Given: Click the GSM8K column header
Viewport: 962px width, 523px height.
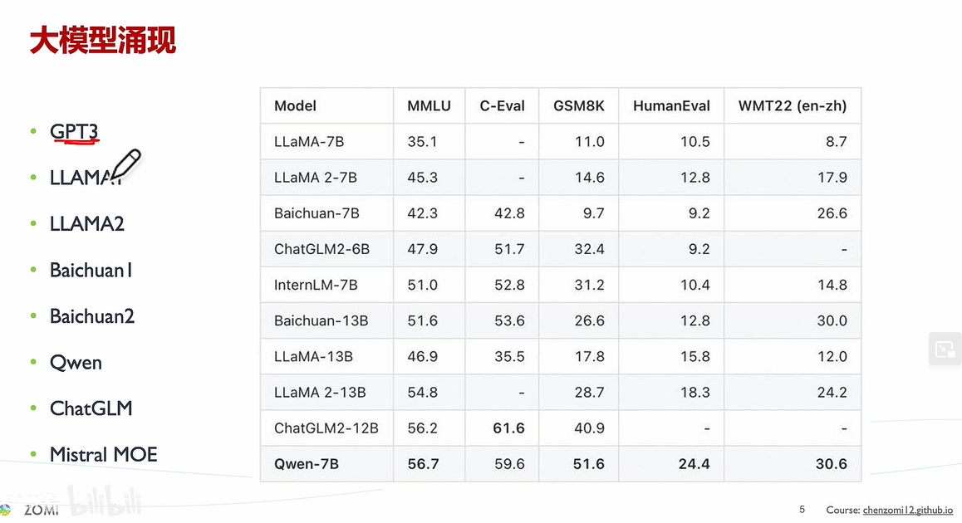Looking at the screenshot, I should tap(578, 105).
